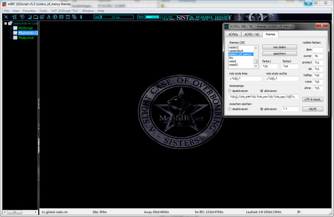Screen dimensions: 334x217
Task: Select the 'weed' theme
Action: tap(241, 61)
